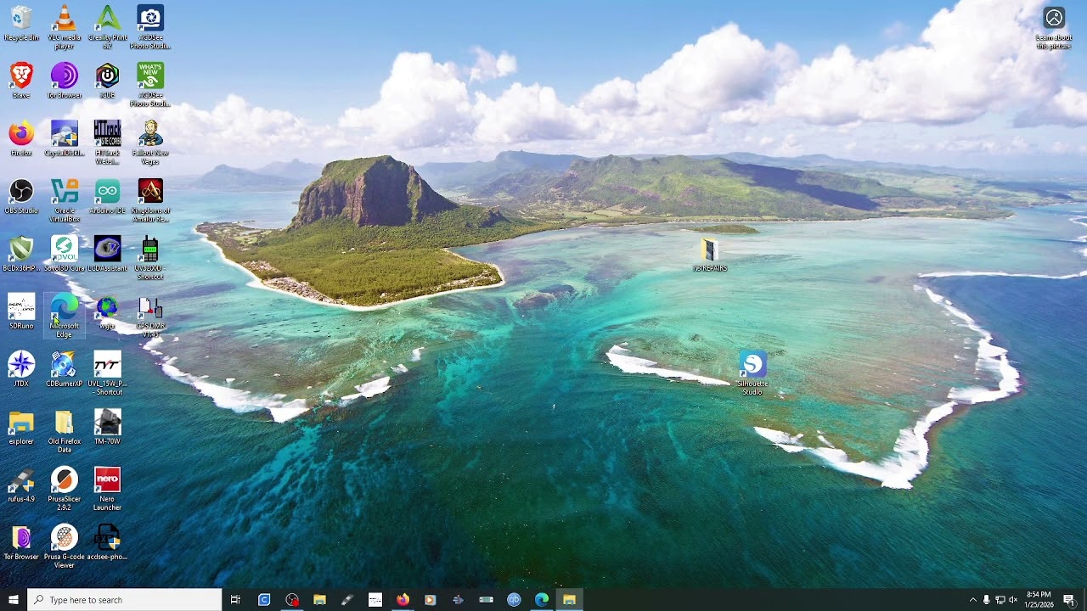Select the Nero Launcher shortcut

click(x=108, y=489)
